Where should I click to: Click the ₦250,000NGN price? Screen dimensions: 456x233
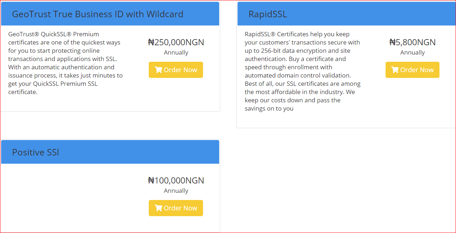176,42
